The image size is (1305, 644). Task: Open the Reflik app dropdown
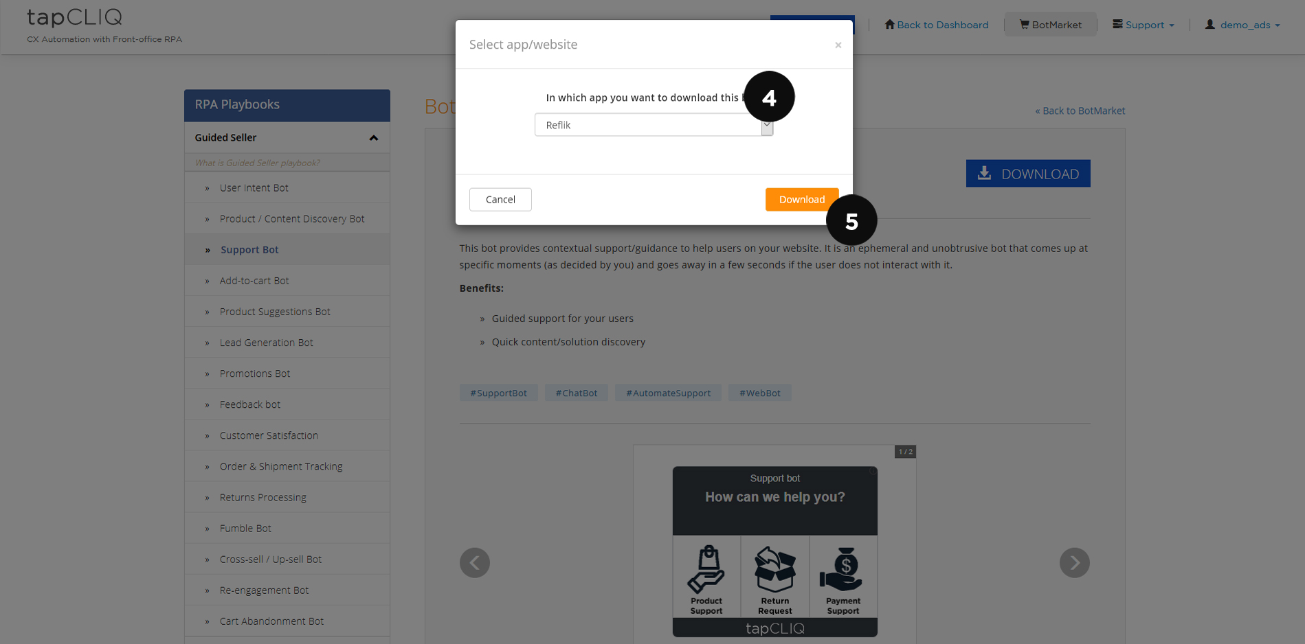[654, 125]
